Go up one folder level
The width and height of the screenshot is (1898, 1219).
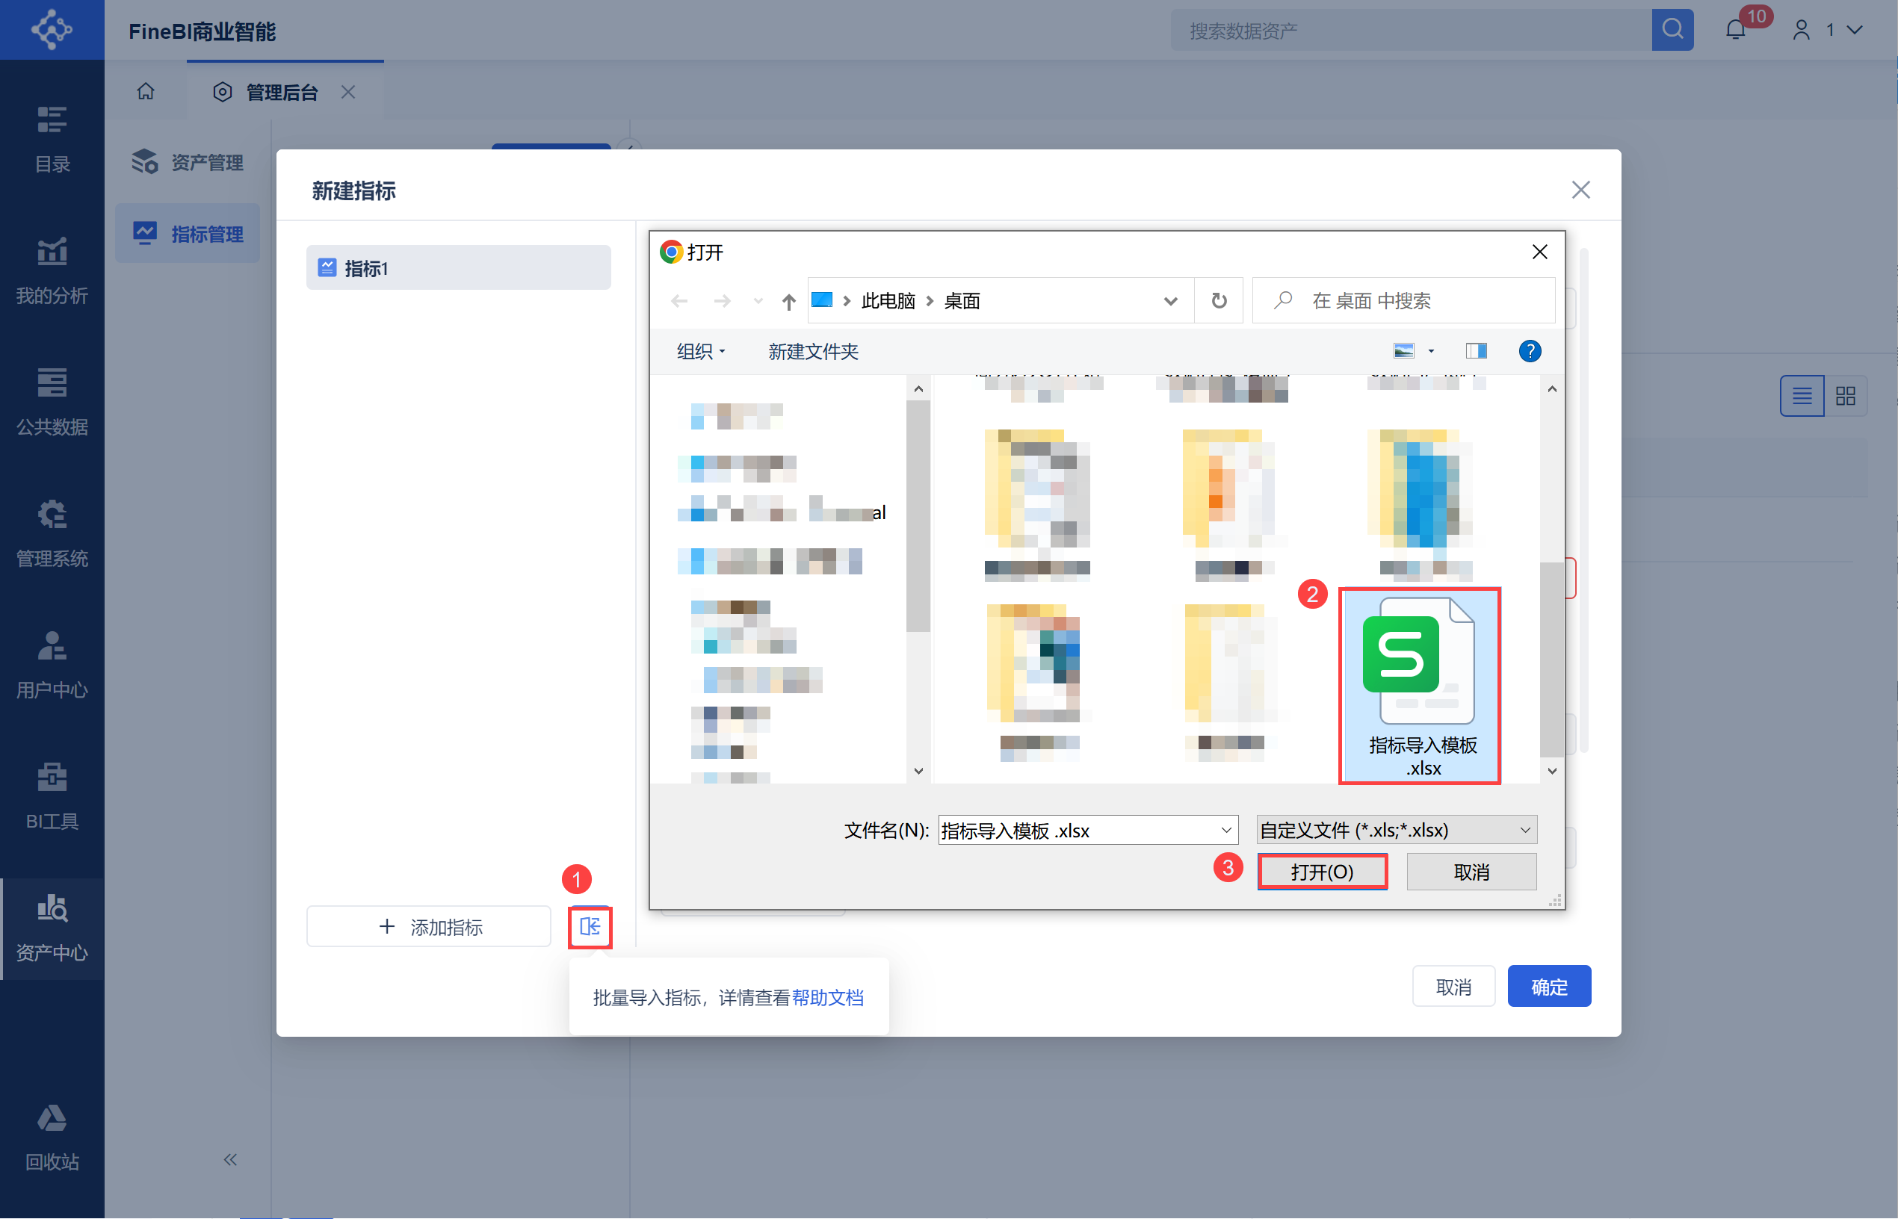788,301
